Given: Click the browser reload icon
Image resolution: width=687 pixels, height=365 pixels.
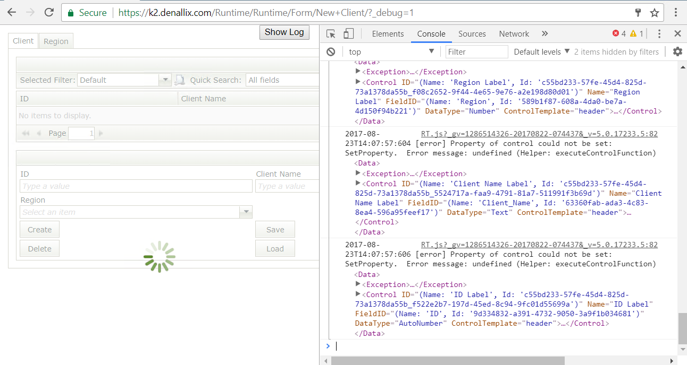Looking at the screenshot, I should click(x=49, y=12).
